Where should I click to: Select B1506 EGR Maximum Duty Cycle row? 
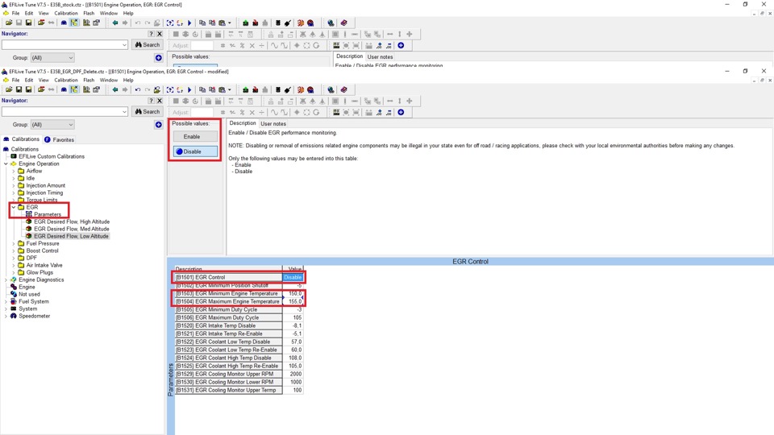point(239,317)
